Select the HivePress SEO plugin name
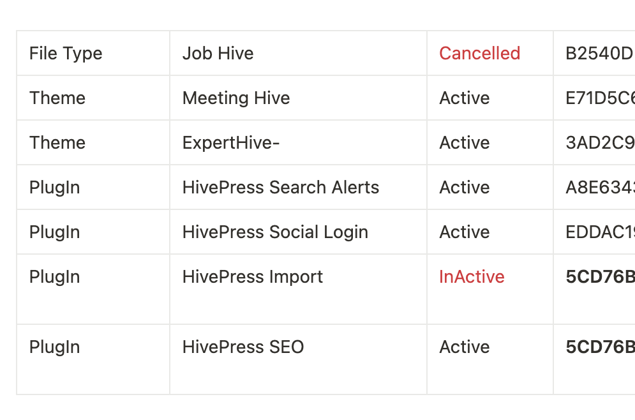Viewport: 635px width, 420px height. click(x=243, y=347)
